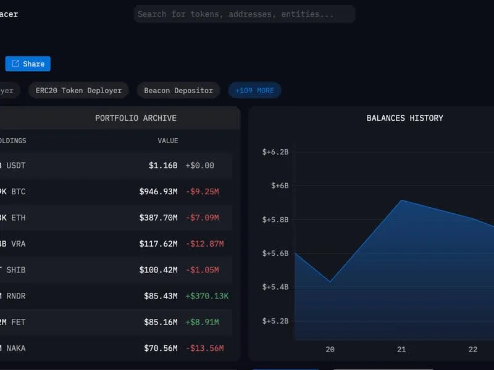Open the BALANCES HISTORY panel header

click(406, 118)
